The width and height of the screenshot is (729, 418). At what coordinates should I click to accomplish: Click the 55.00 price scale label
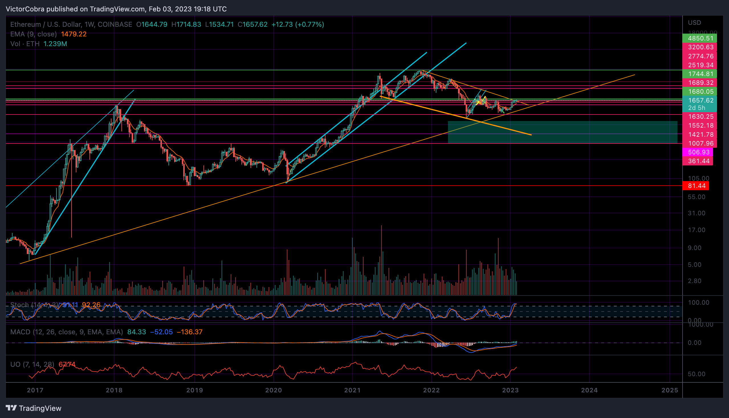[x=697, y=197]
